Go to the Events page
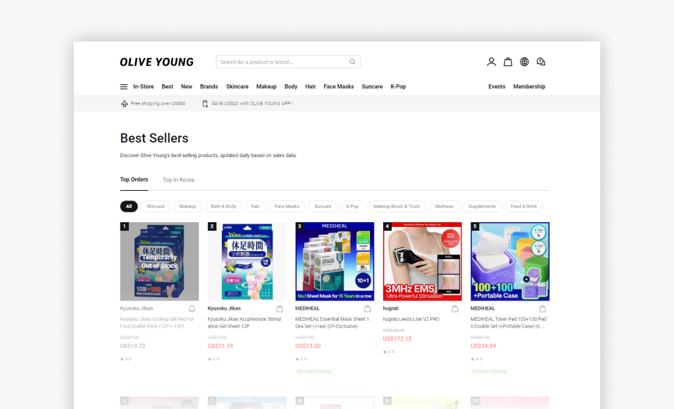Image resolution: width=674 pixels, height=409 pixels. click(x=497, y=86)
